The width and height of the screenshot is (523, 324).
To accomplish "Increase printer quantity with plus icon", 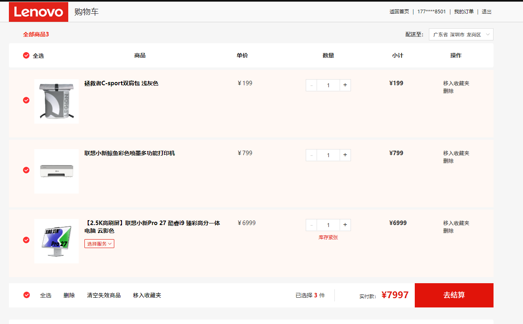I will pos(345,155).
